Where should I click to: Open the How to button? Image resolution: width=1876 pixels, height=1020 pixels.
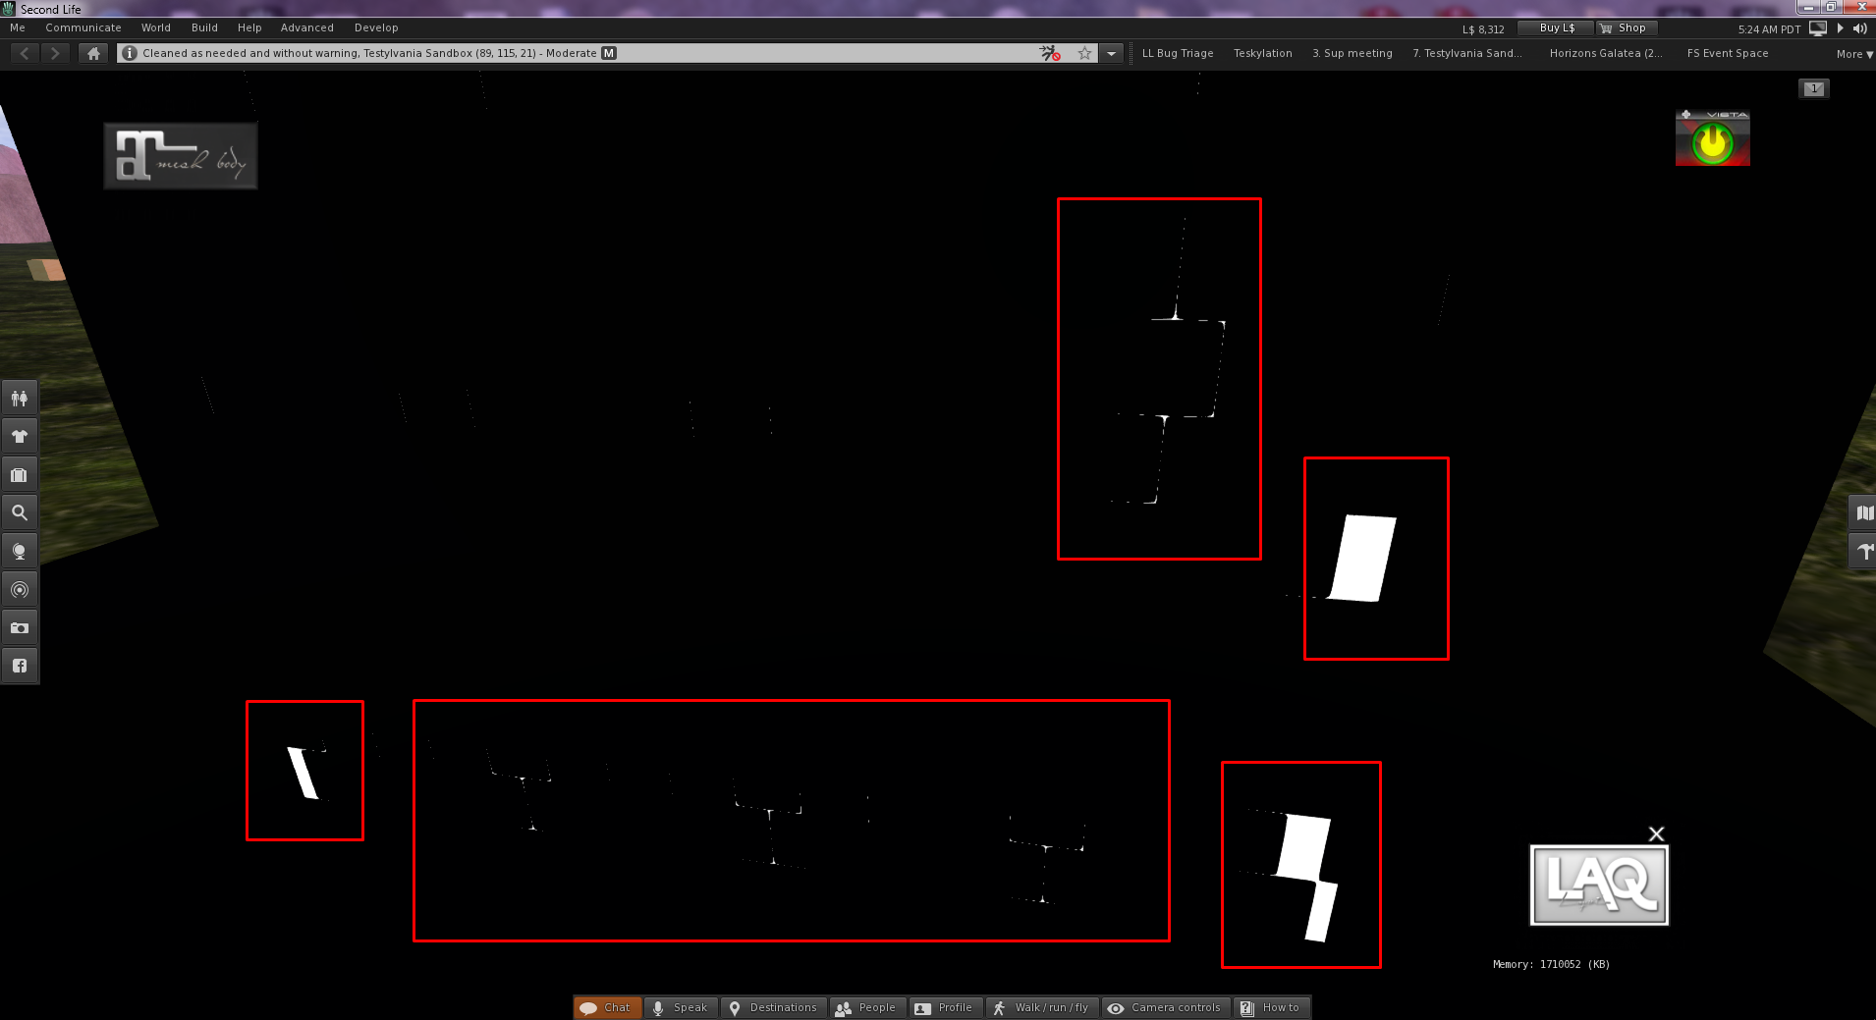(x=1271, y=1007)
